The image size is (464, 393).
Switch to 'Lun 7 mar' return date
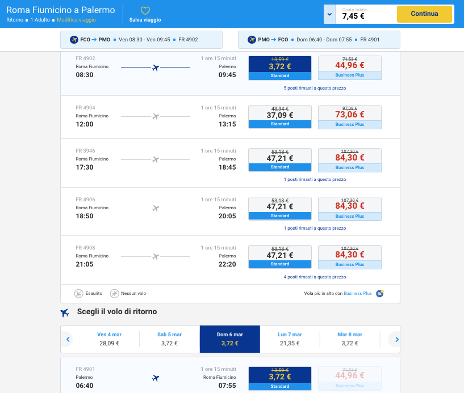[x=290, y=339]
